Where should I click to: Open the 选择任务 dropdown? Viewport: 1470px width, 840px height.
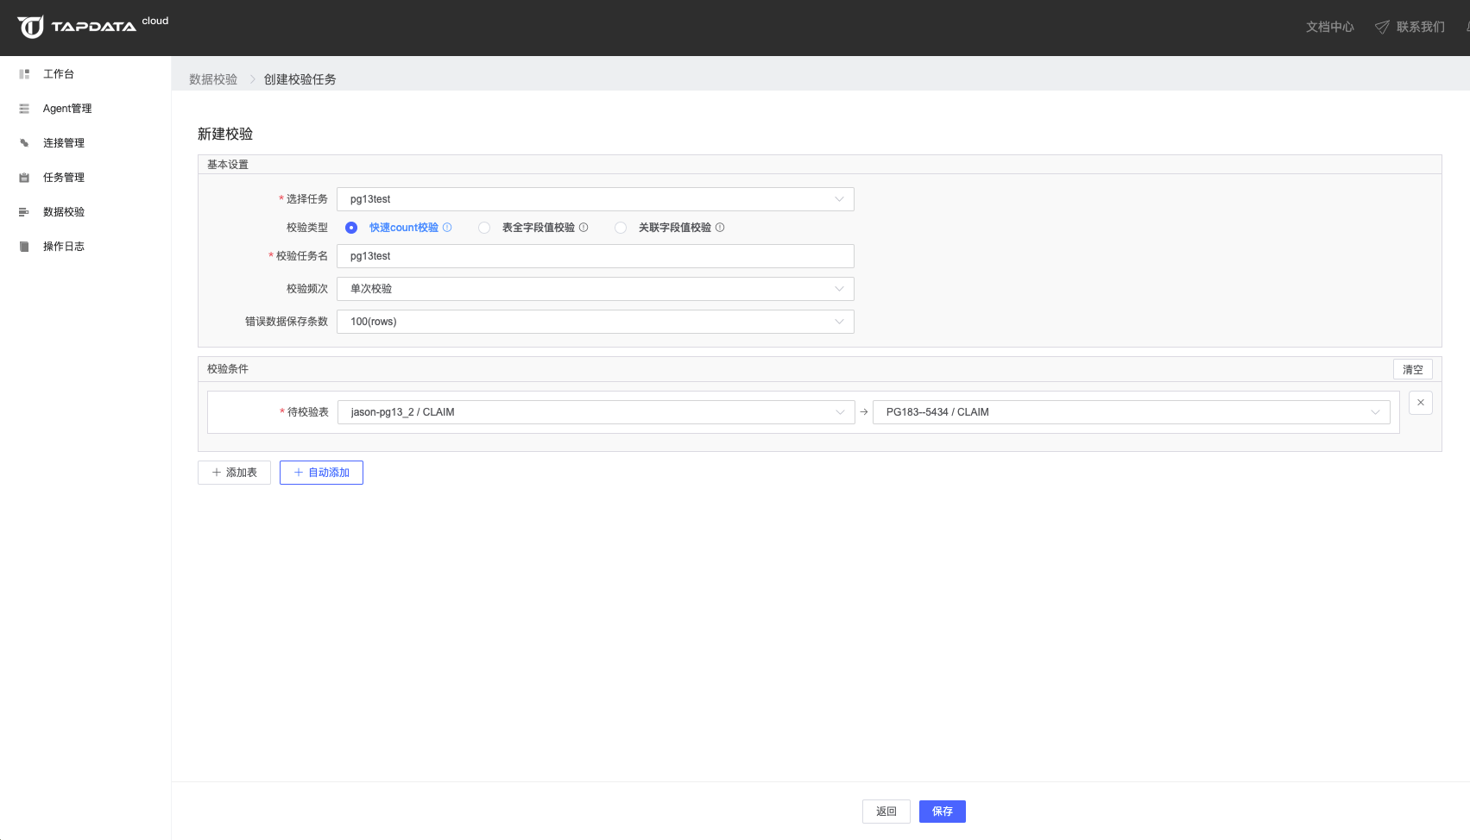(595, 199)
